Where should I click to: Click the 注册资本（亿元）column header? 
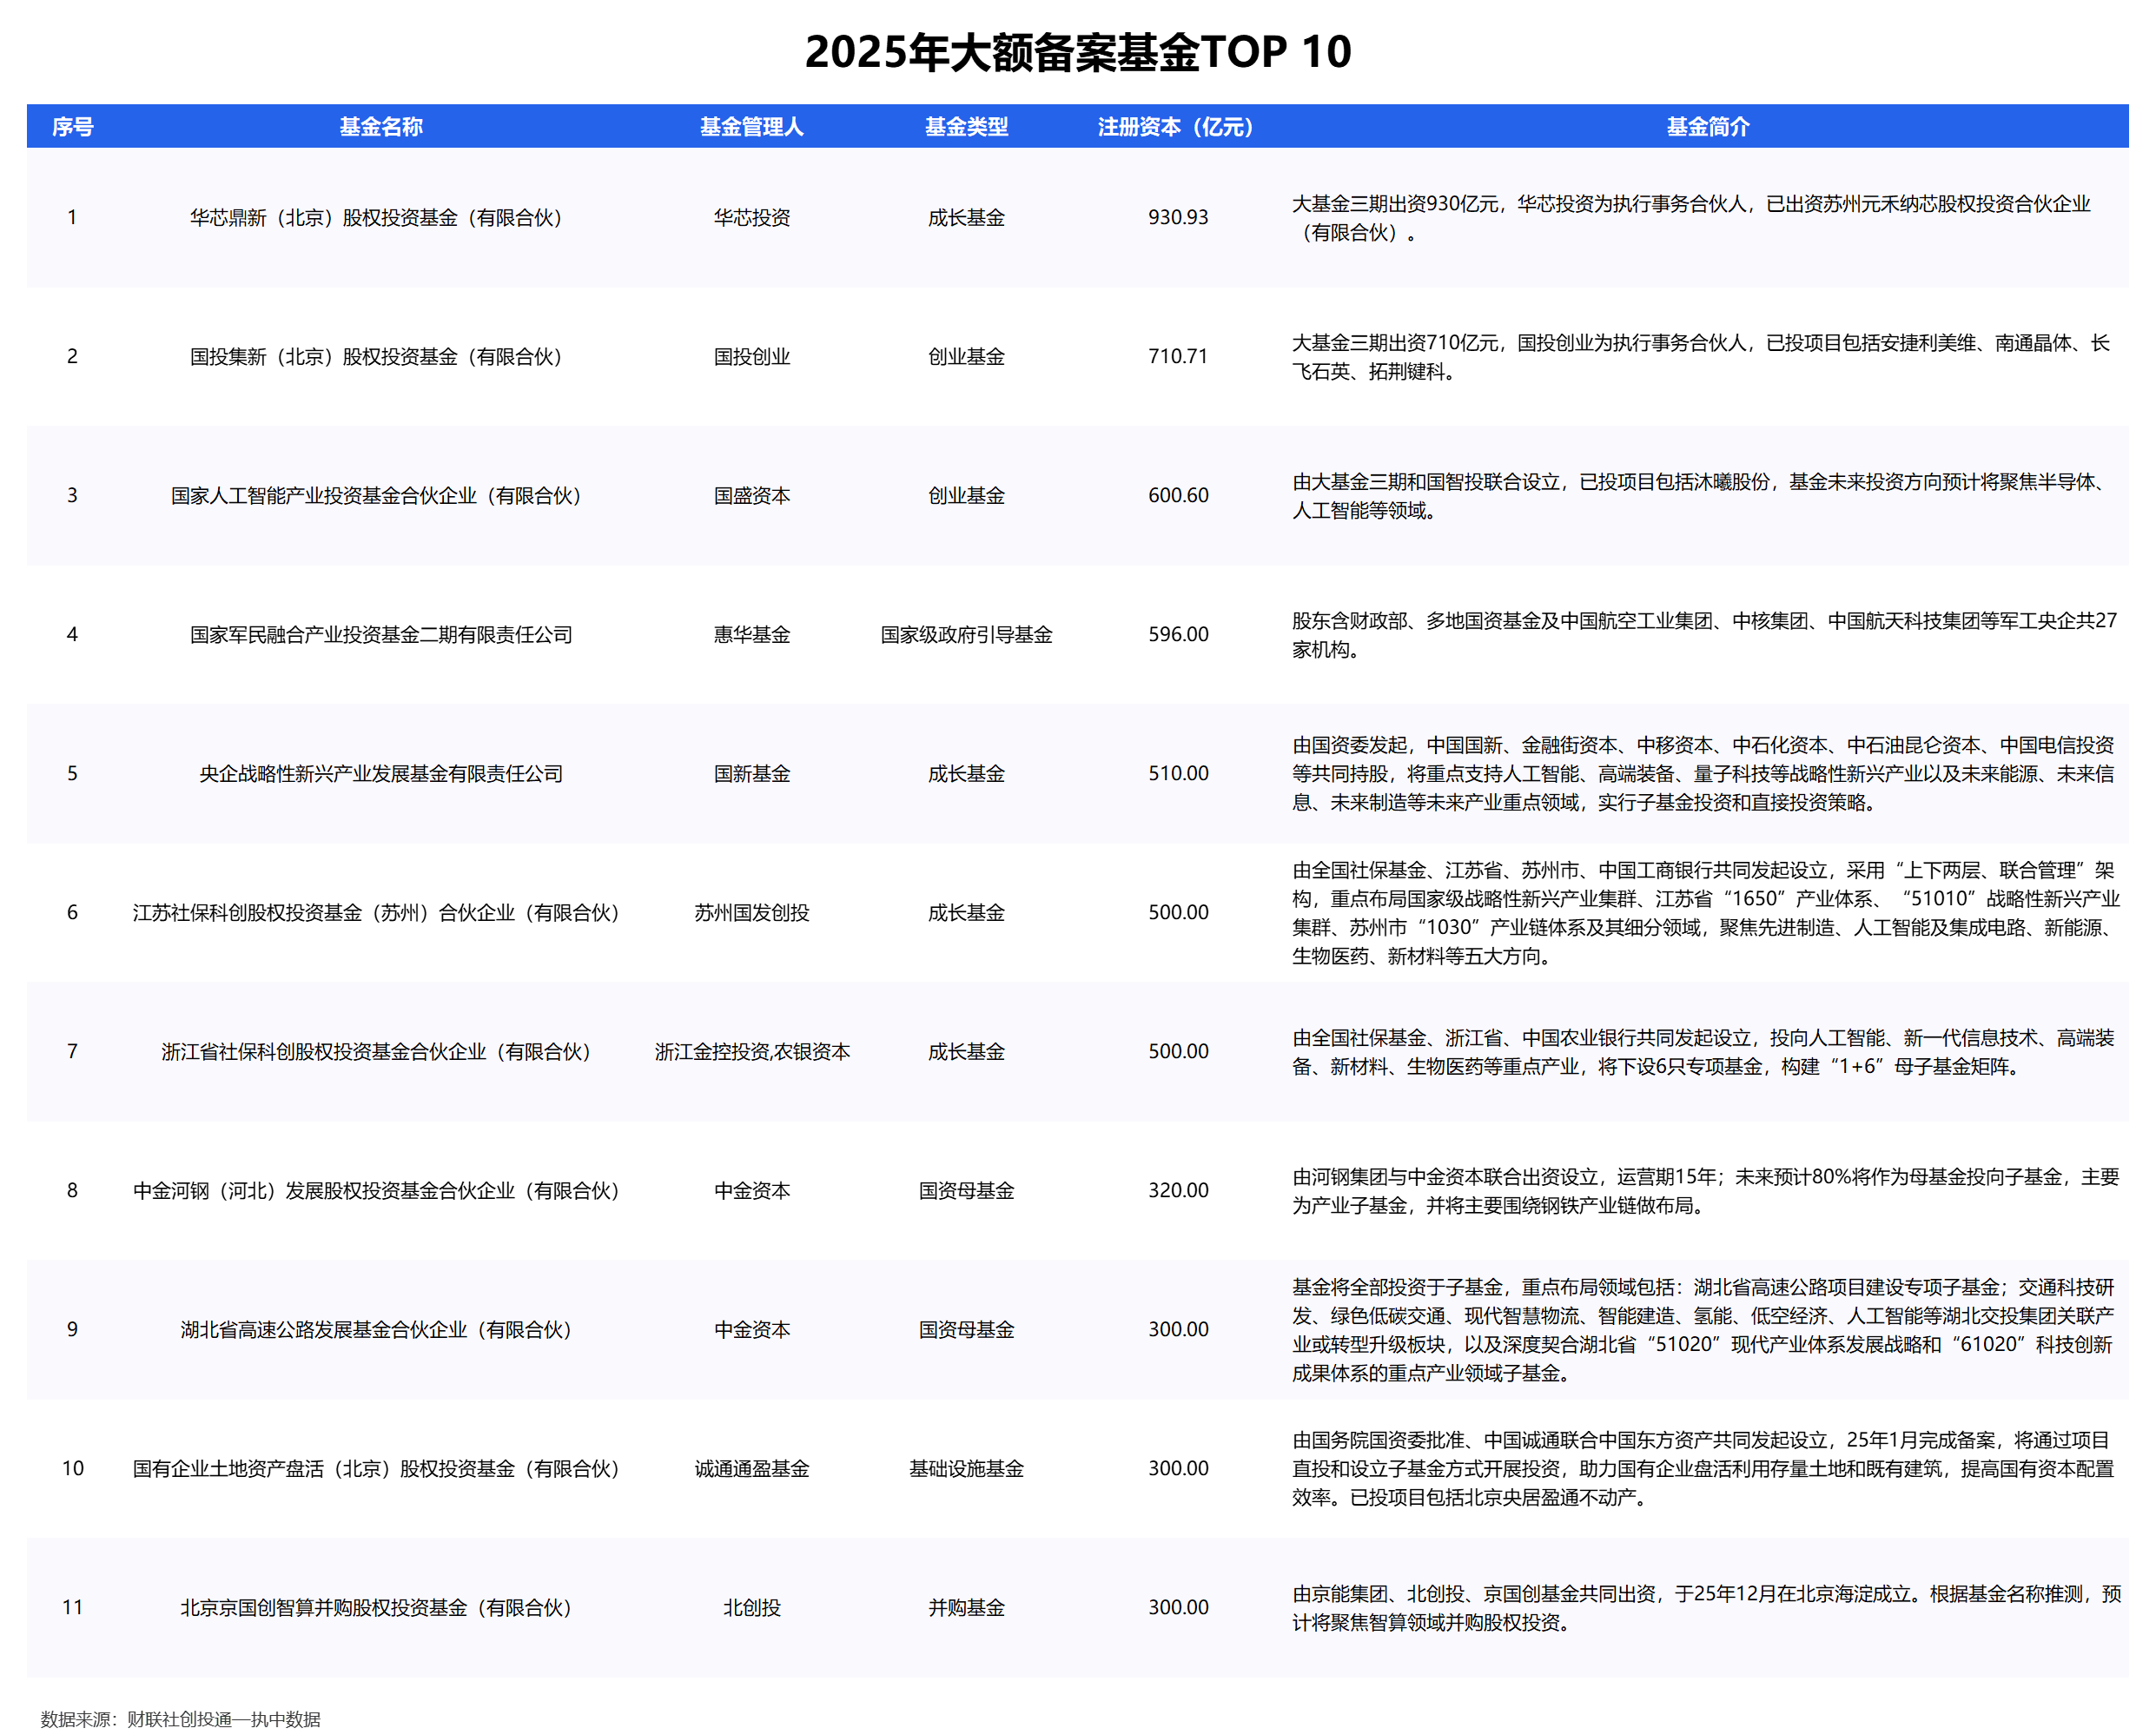point(1176,127)
